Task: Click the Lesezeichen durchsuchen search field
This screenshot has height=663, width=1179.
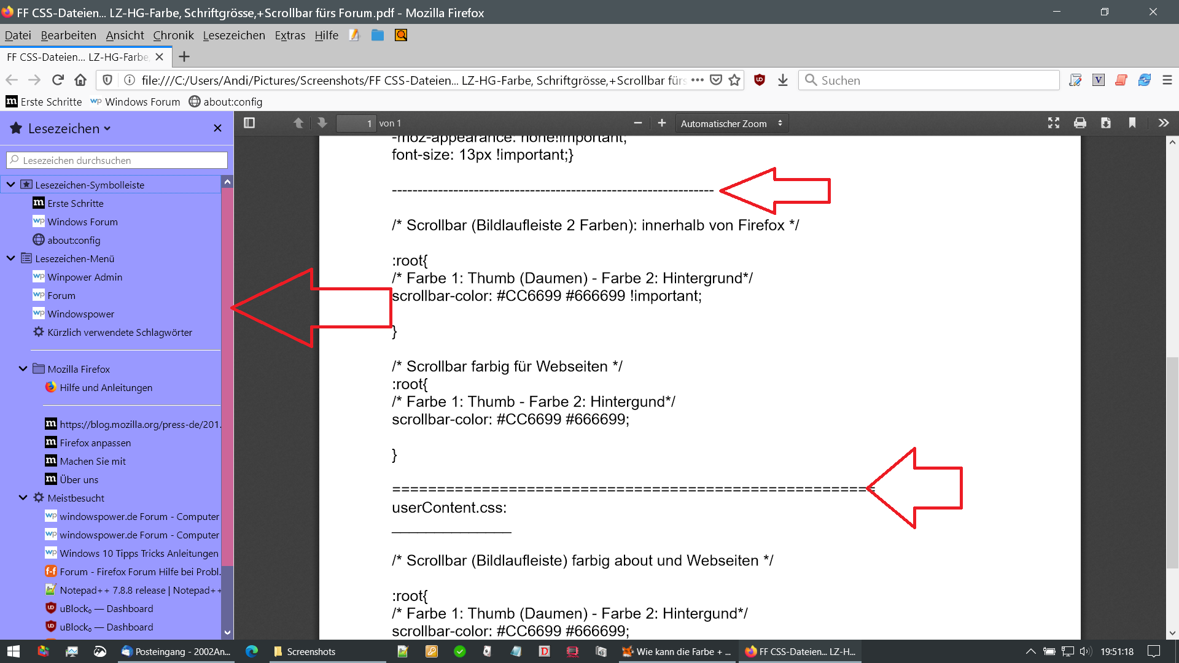Action: click(x=117, y=160)
